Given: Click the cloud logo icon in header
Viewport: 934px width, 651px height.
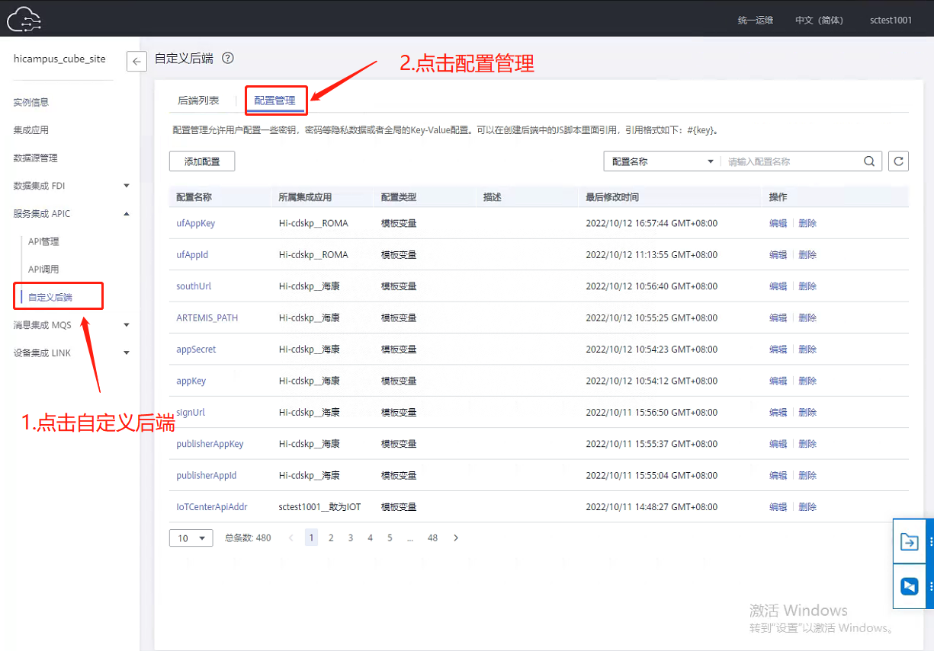Looking at the screenshot, I should [23, 18].
